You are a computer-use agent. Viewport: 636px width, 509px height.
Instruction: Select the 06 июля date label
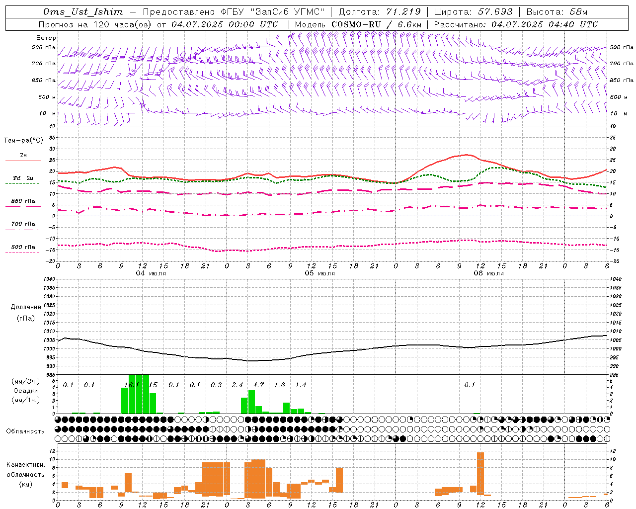(x=489, y=273)
